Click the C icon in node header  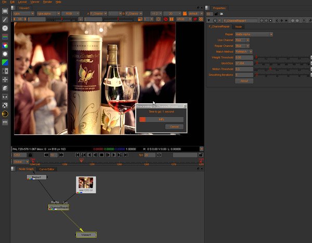277,21
